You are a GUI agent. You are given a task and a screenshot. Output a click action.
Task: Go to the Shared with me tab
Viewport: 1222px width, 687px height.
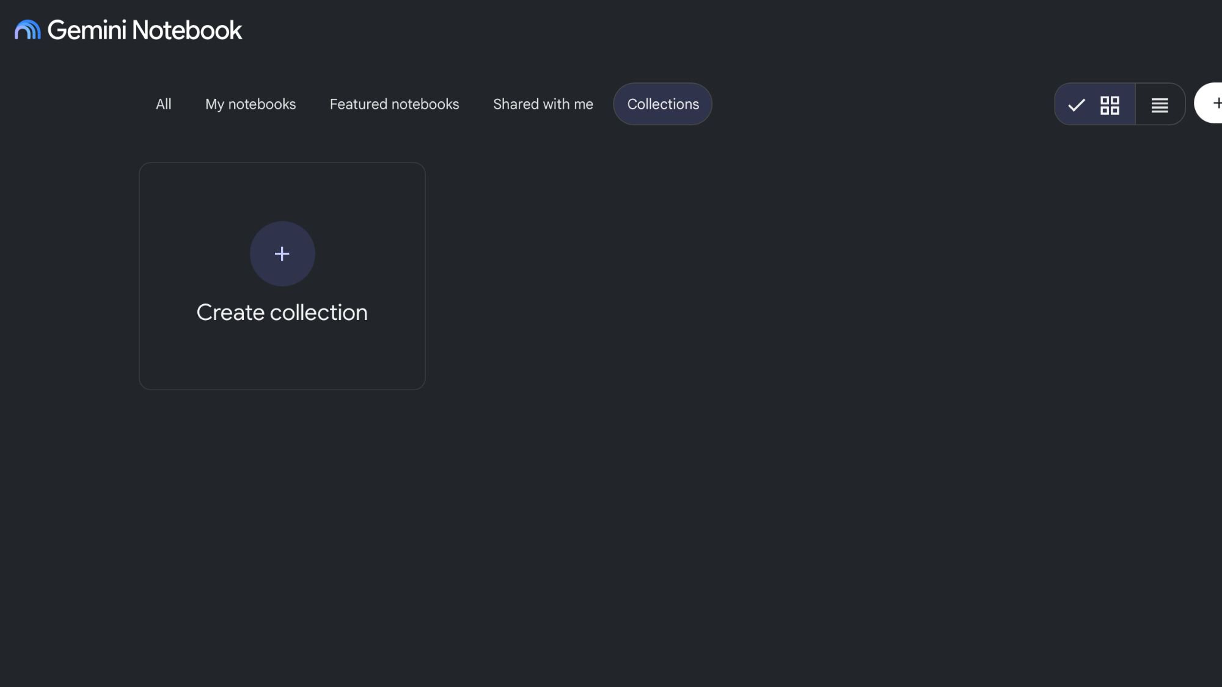(x=543, y=104)
